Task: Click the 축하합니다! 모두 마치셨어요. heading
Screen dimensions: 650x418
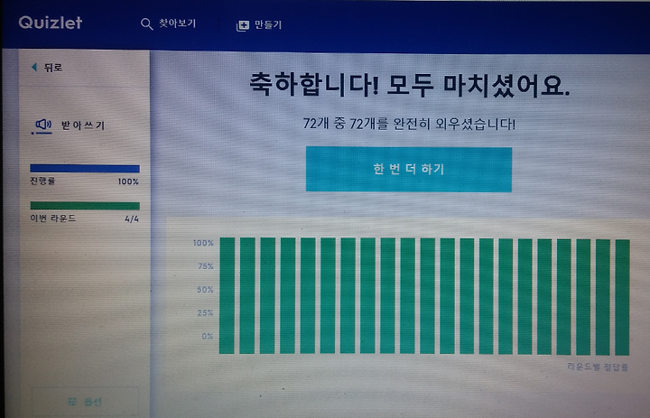Action: pos(410,85)
